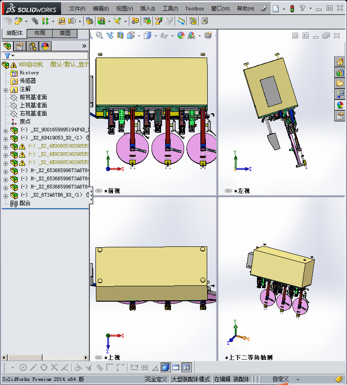Open the filter dropdown arrow in the feature tree
The width and height of the screenshot is (347, 385).
[x=13, y=56]
